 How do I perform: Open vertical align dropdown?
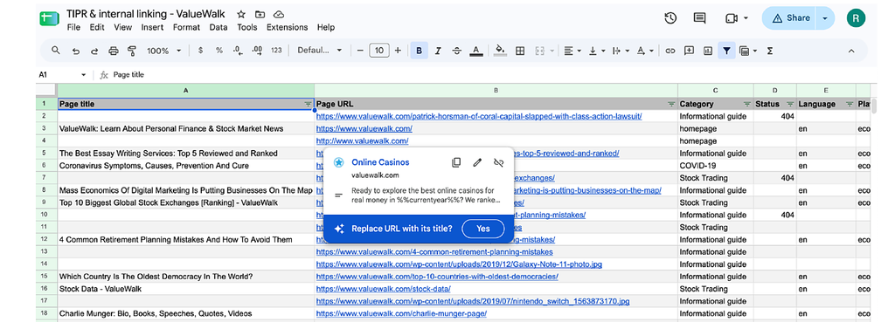596,51
